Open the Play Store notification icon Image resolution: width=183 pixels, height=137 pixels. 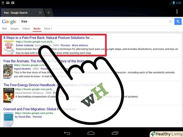click(x=13, y=3)
